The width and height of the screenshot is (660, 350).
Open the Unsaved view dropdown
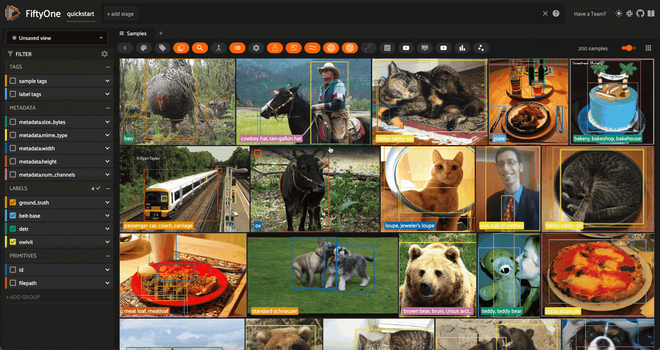click(x=57, y=38)
